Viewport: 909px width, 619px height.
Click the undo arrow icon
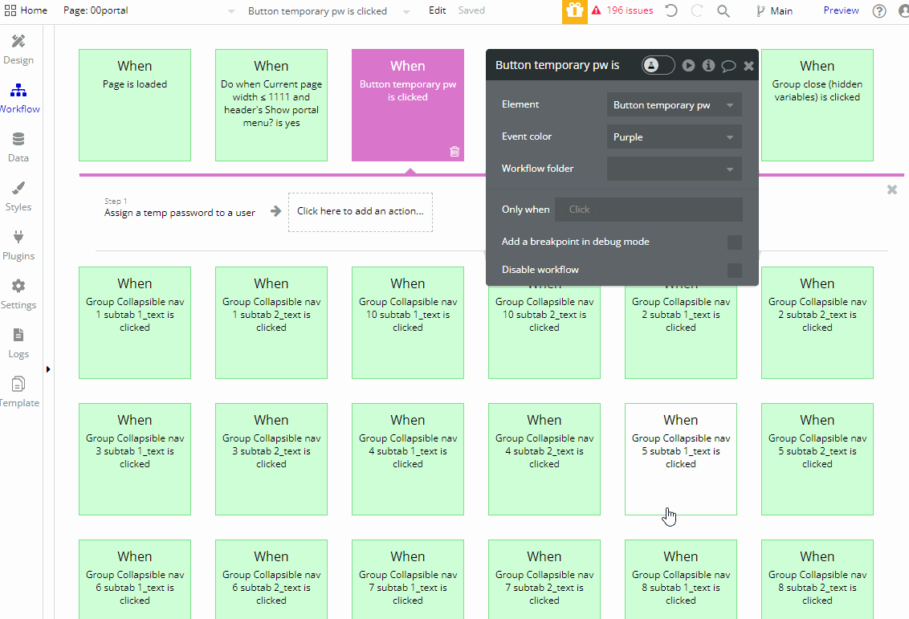pos(671,10)
